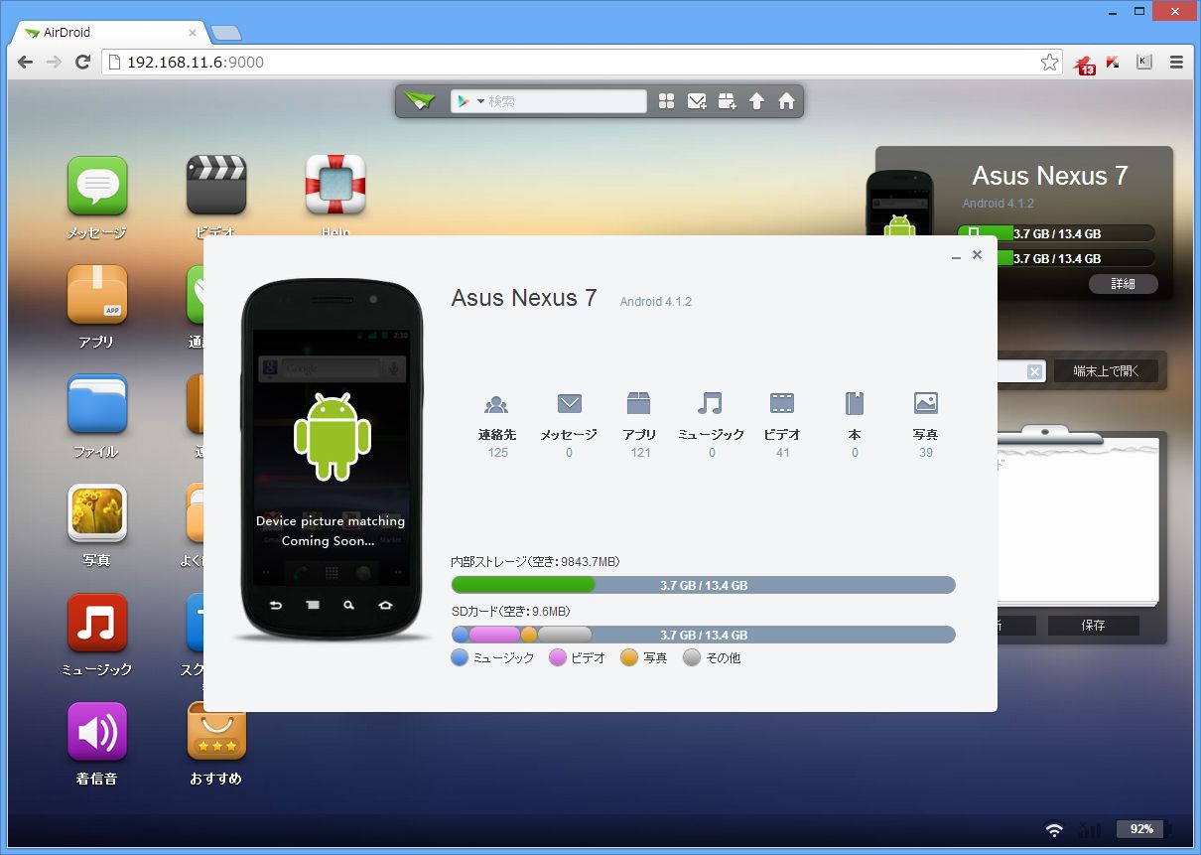The image size is (1201, 855).
Task: Click the 92% battery indicator
Action: tap(1143, 829)
